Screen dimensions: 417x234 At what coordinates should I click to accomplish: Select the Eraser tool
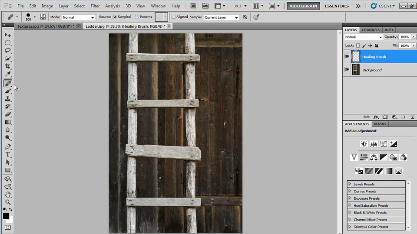8,114
